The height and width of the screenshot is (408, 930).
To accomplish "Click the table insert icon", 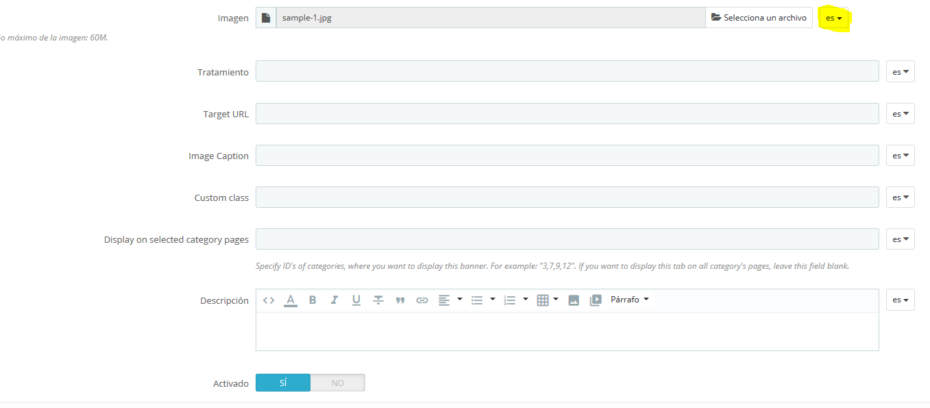I will click(x=543, y=300).
